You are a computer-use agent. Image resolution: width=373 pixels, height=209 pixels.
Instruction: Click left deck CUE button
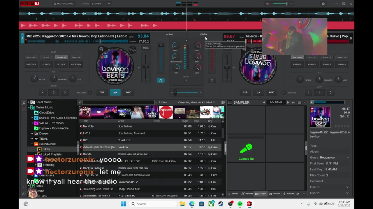(x=102, y=93)
